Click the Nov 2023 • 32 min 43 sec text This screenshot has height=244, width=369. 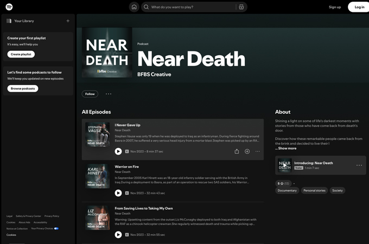click(148, 193)
